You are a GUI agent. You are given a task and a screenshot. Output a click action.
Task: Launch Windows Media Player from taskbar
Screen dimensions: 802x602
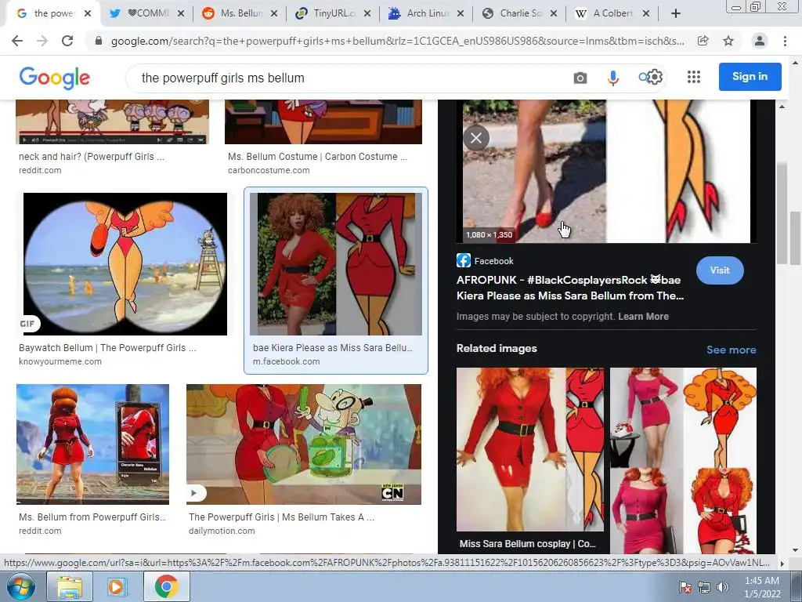click(116, 586)
